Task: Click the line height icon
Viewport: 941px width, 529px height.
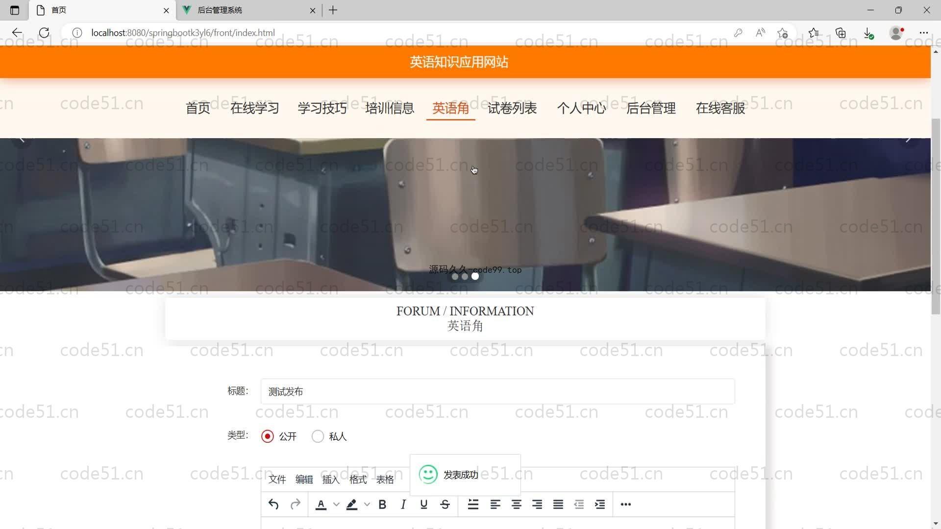Action: (473, 505)
